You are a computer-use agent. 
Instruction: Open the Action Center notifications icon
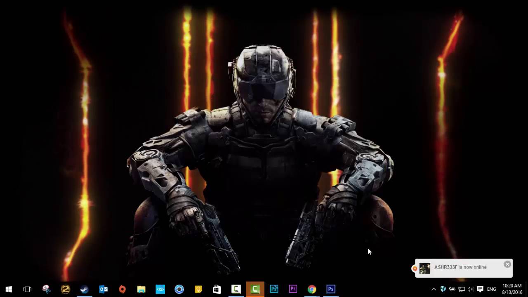click(x=480, y=289)
